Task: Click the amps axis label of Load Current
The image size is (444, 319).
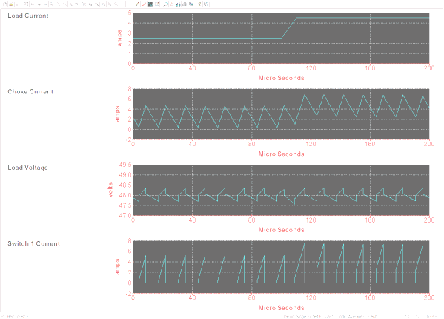Action: coord(119,38)
